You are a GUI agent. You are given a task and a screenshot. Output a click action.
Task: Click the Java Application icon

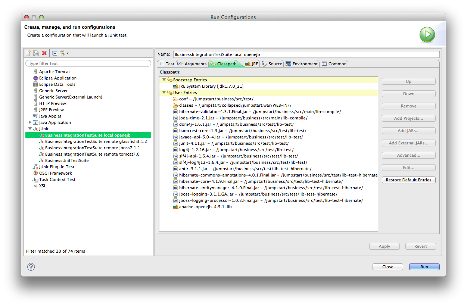35,122
